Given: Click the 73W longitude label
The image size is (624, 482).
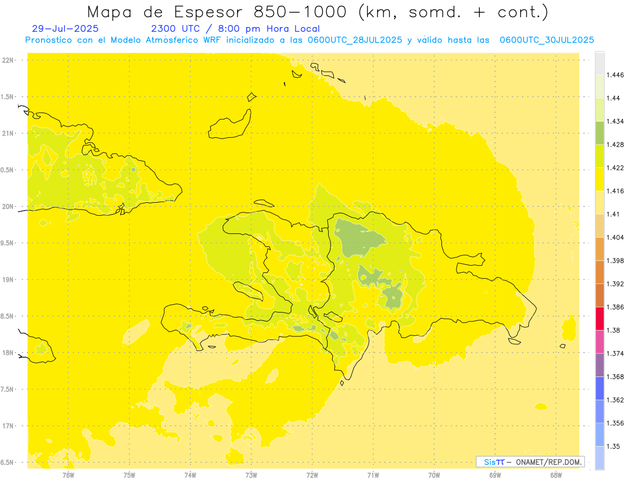Looking at the screenshot, I should tap(251, 475).
